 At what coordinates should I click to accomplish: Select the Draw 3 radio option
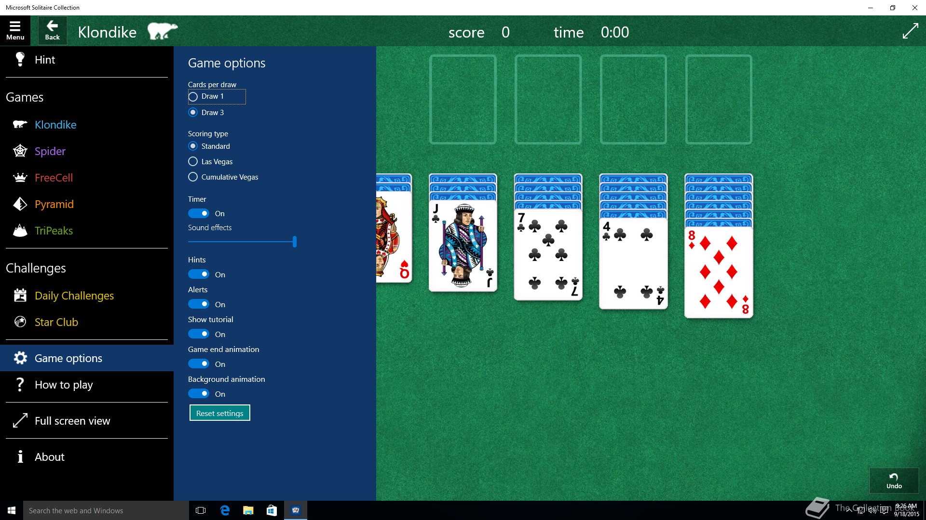point(206,112)
